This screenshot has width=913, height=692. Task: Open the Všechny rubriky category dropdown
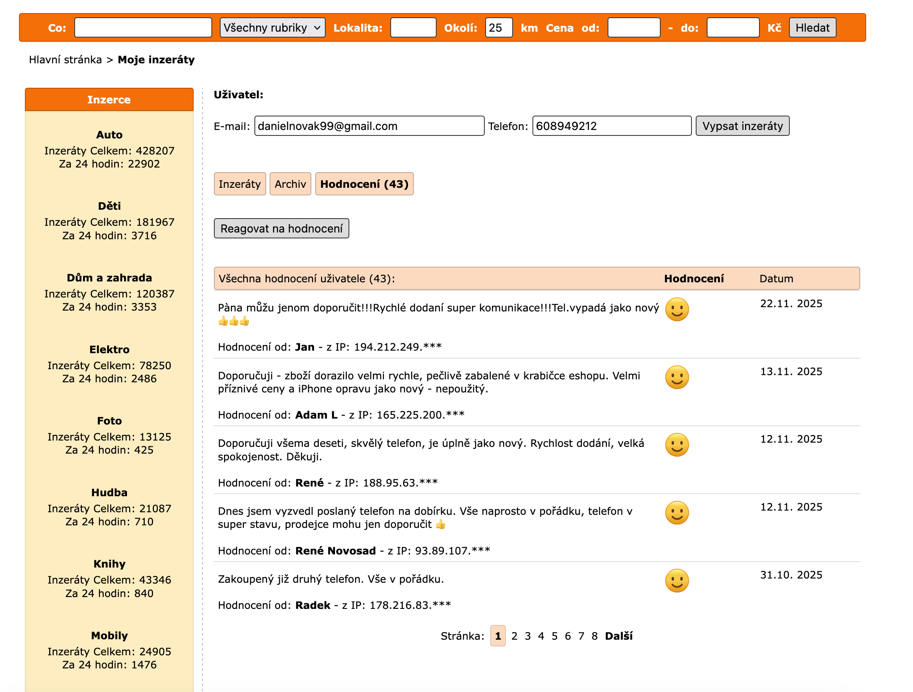click(272, 28)
